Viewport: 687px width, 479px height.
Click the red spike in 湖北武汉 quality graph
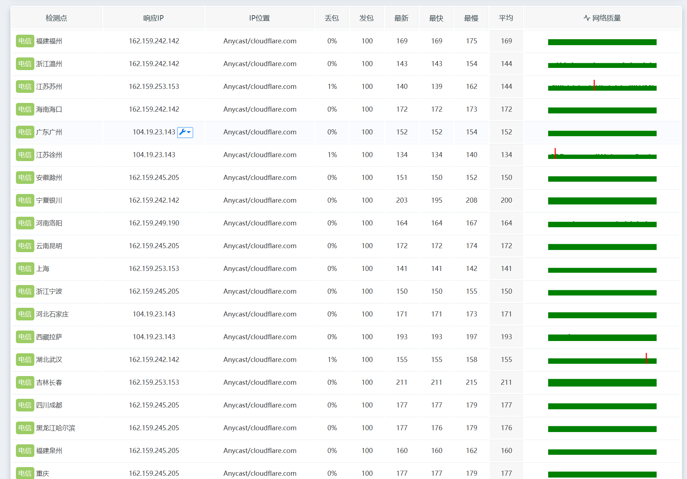point(646,358)
